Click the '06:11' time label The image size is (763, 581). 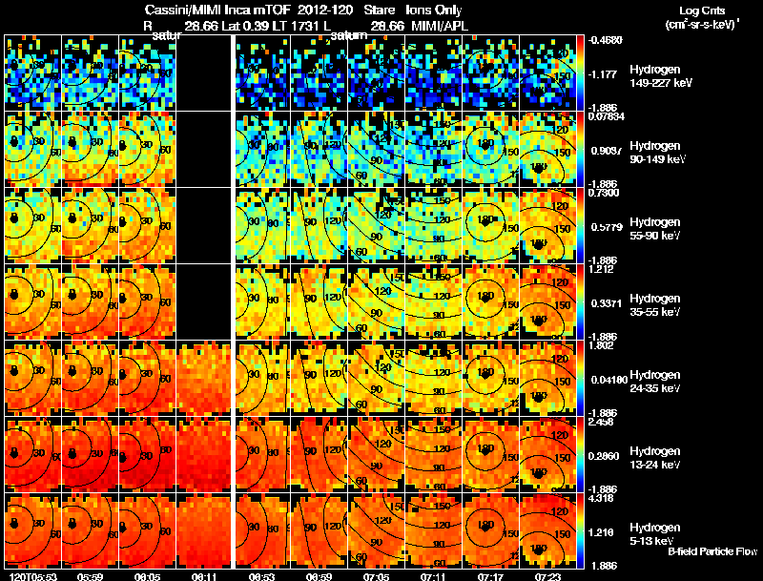pos(204,576)
